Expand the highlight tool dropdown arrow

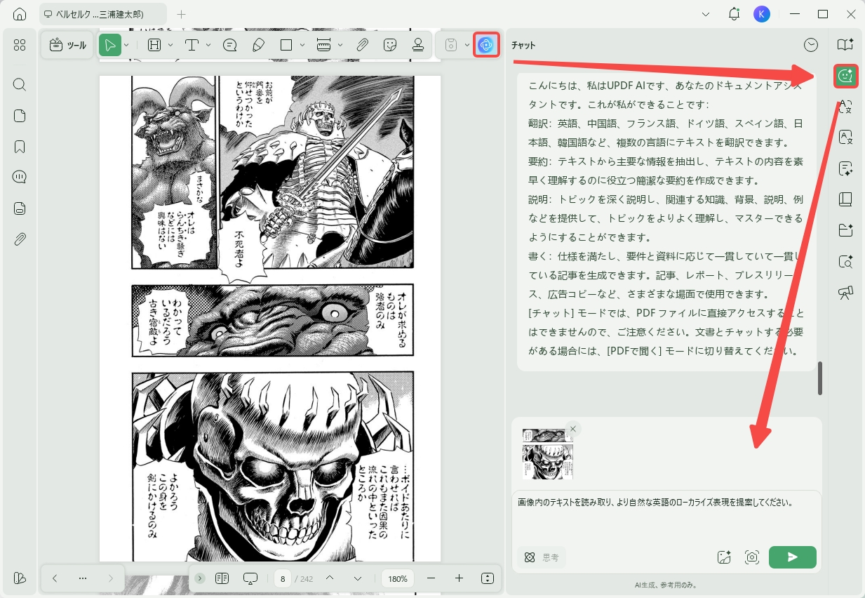pyautogui.click(x=171, y=45)
